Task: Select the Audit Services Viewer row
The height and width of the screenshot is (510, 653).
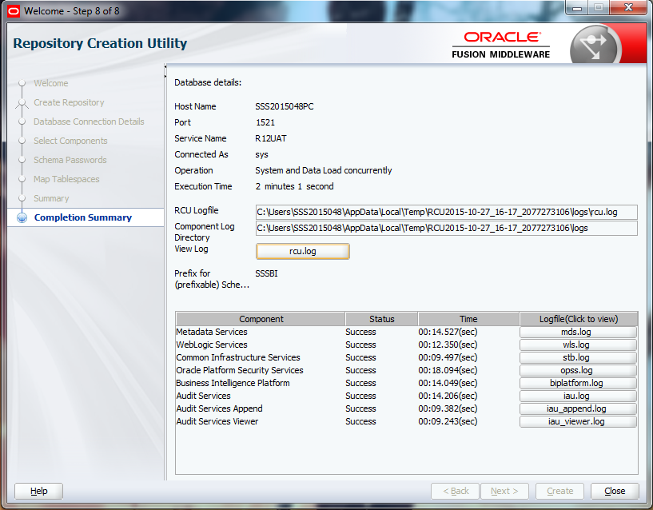Action: pos(407,421)
